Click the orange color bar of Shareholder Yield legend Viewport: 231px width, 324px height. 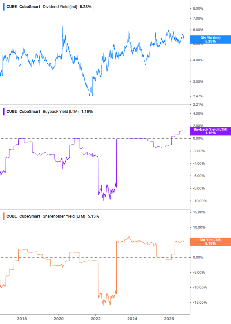[4, 216]
